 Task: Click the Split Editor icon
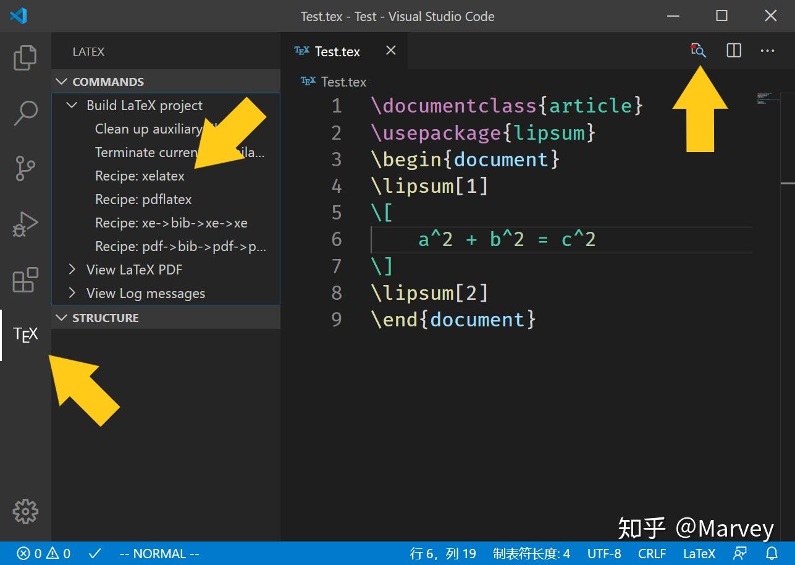coord(733,51)
